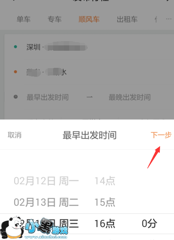Click the clock icon beside departure time
Viewport: 174px width, 240px height.
click(16, 97)
